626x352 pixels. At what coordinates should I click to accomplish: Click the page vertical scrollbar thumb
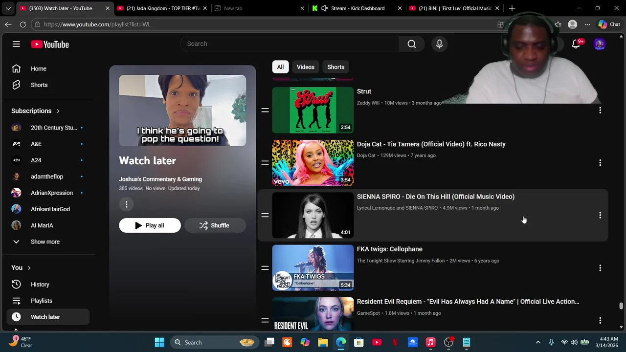[x=621, y=306]
